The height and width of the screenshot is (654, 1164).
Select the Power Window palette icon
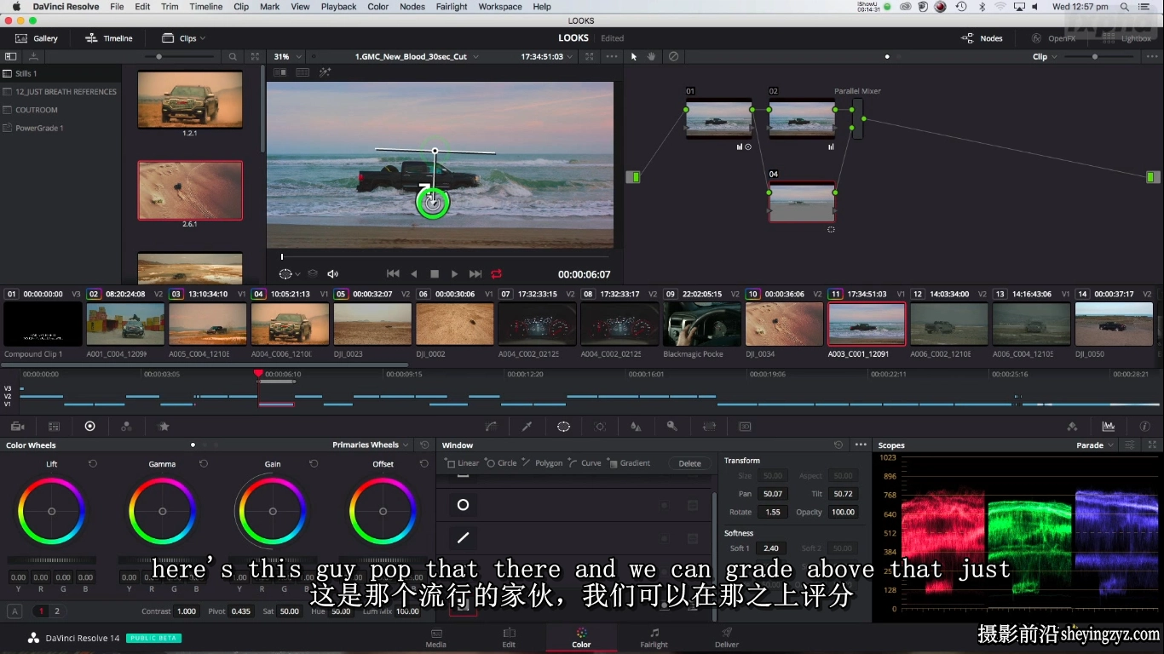[x=563, y=427]
